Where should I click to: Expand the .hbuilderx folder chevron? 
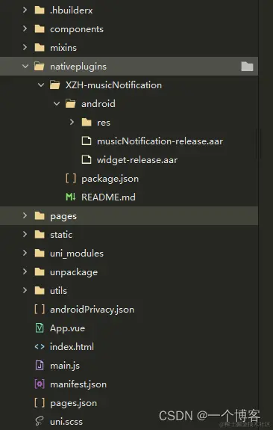[x=25, y=10]
